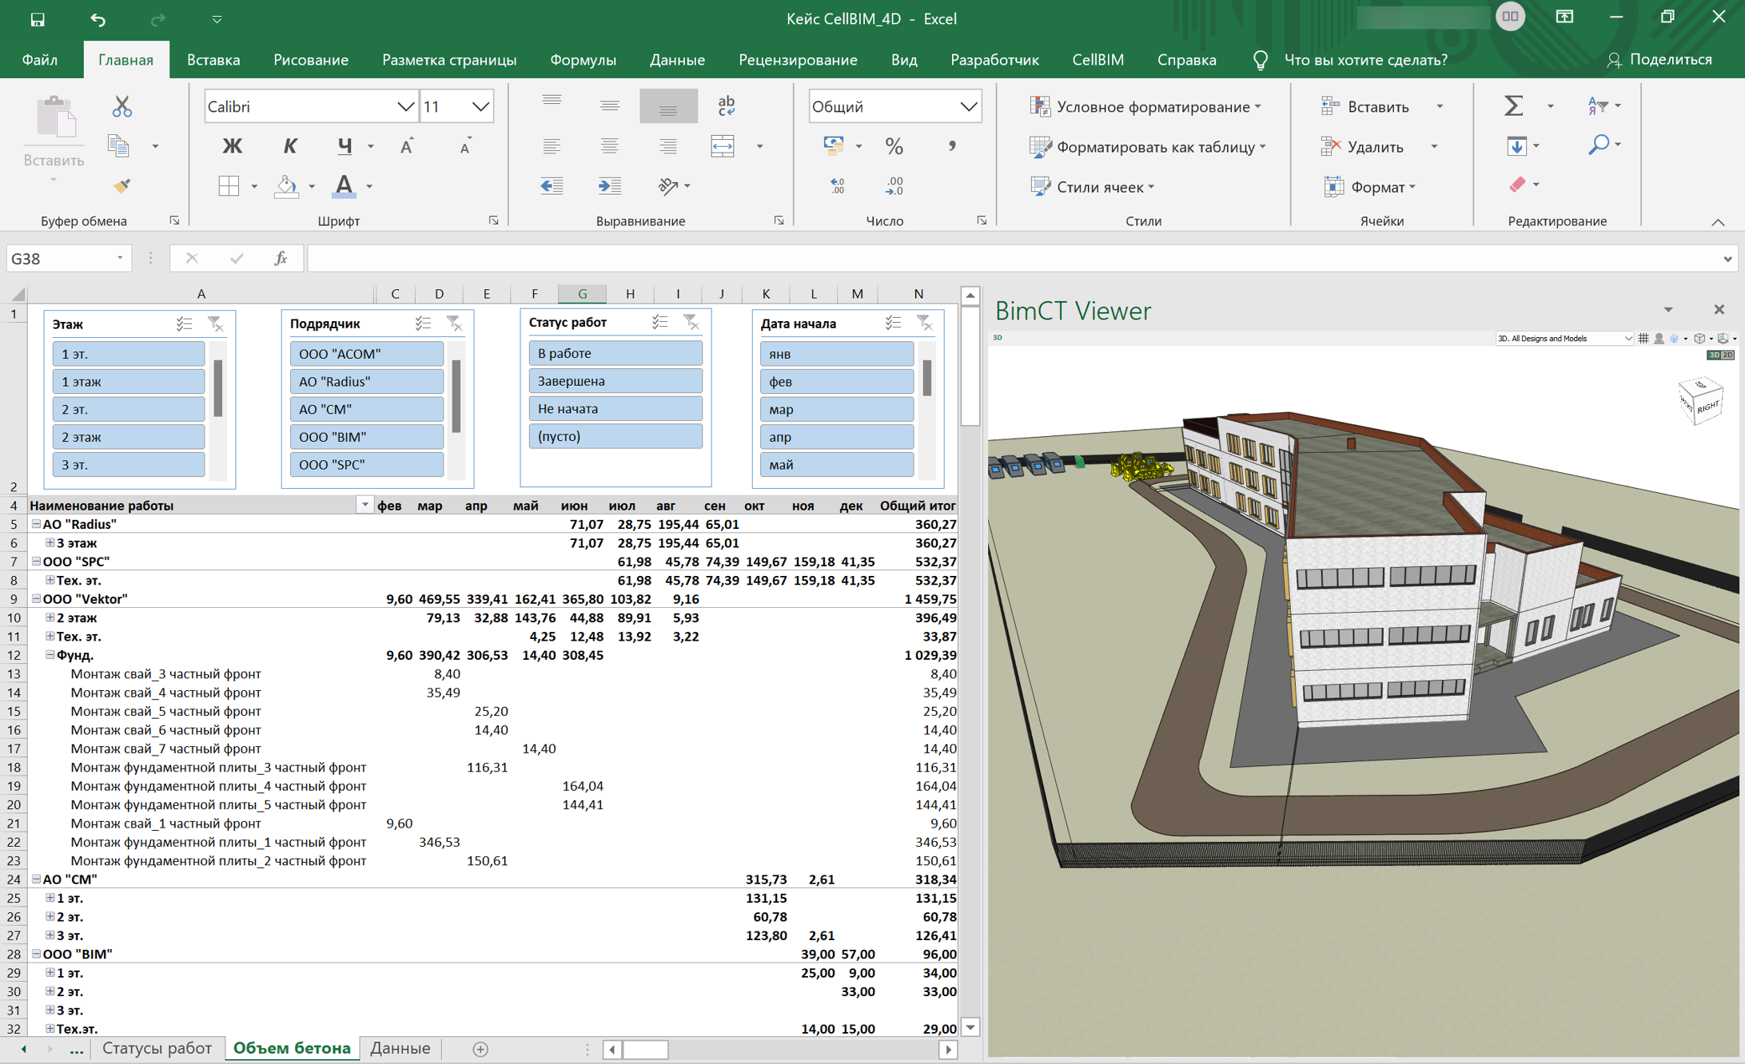Open the Наименование работы filter dropdown

(365, 504)
